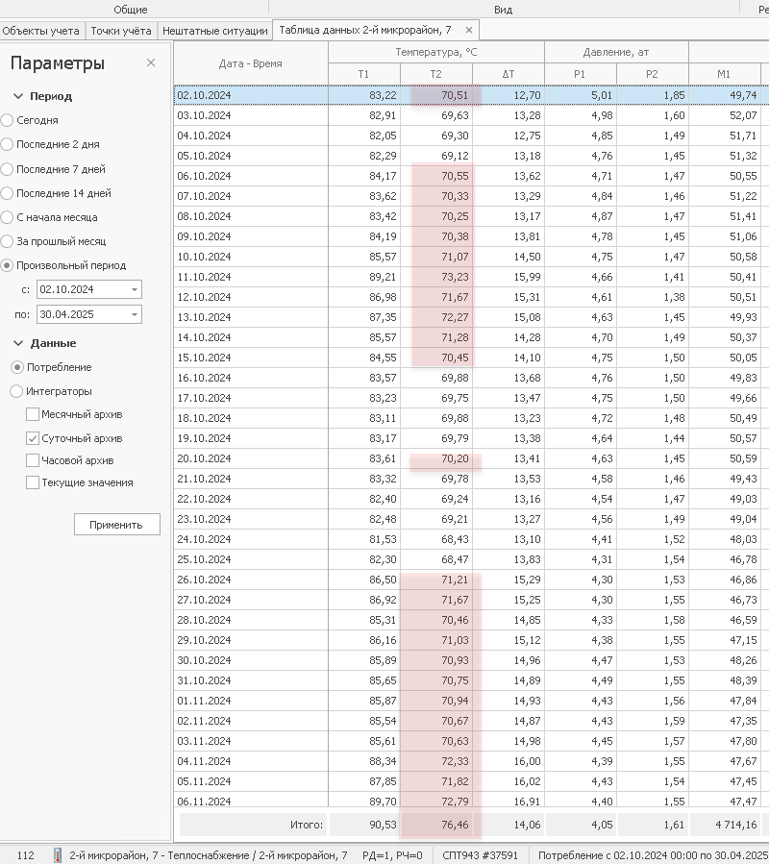Open the Нештатные ситуации tab
The width and height of the screenshot is (769, 864).
click(x=214, y=31)
